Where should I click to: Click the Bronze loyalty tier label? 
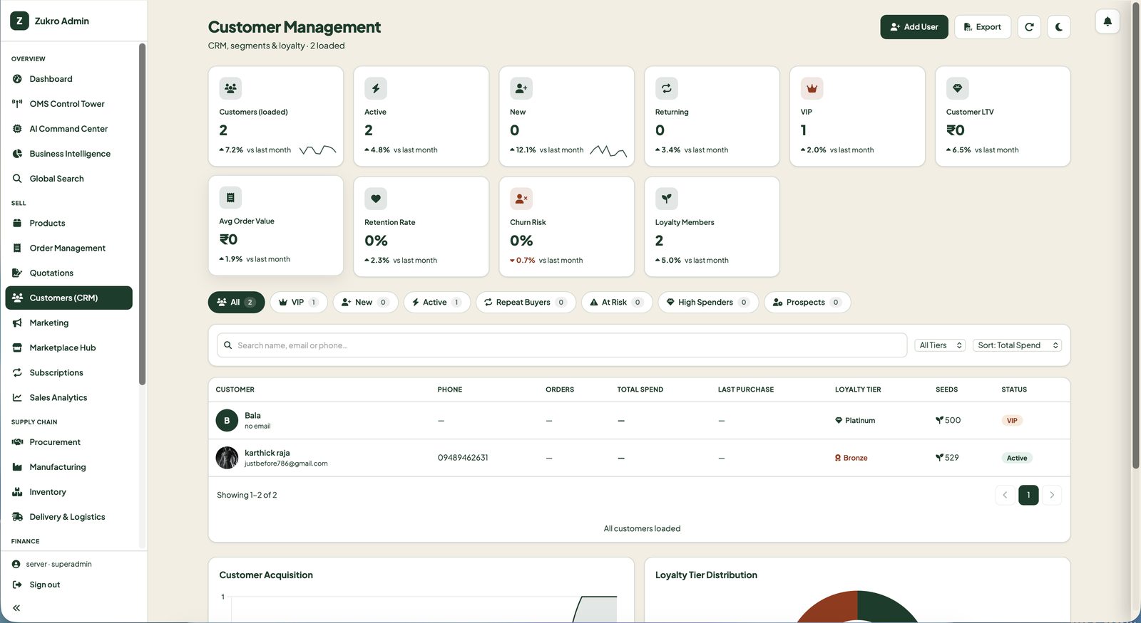coord(851,458)
